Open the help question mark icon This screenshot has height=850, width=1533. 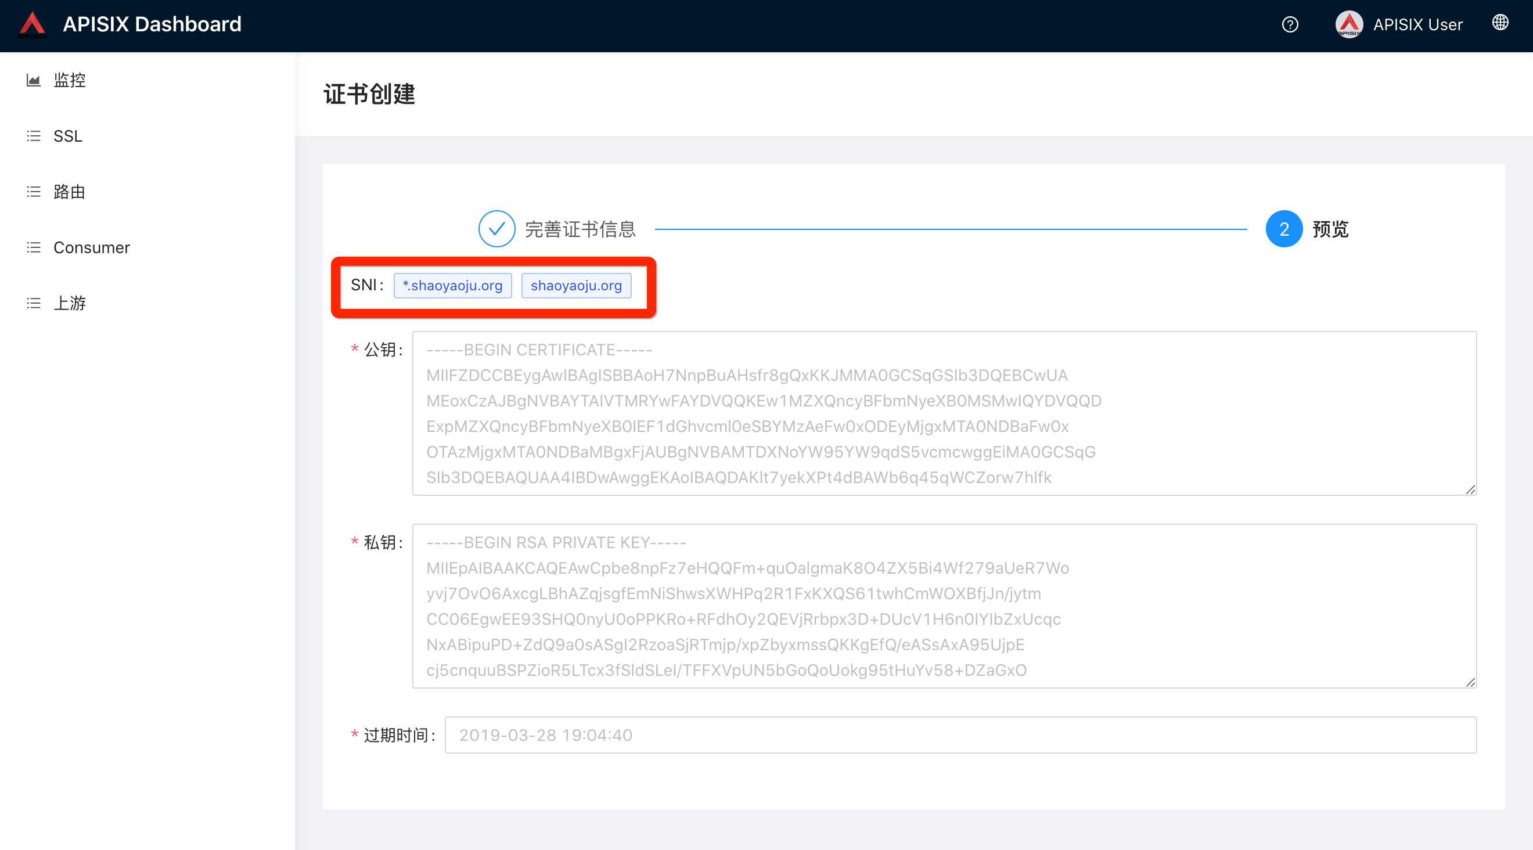point(1290,24)
